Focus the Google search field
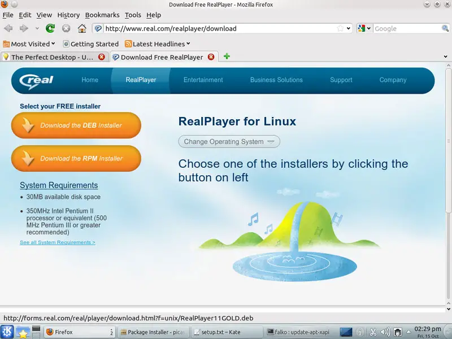The image size is (452, 339). tap(407, 29)
